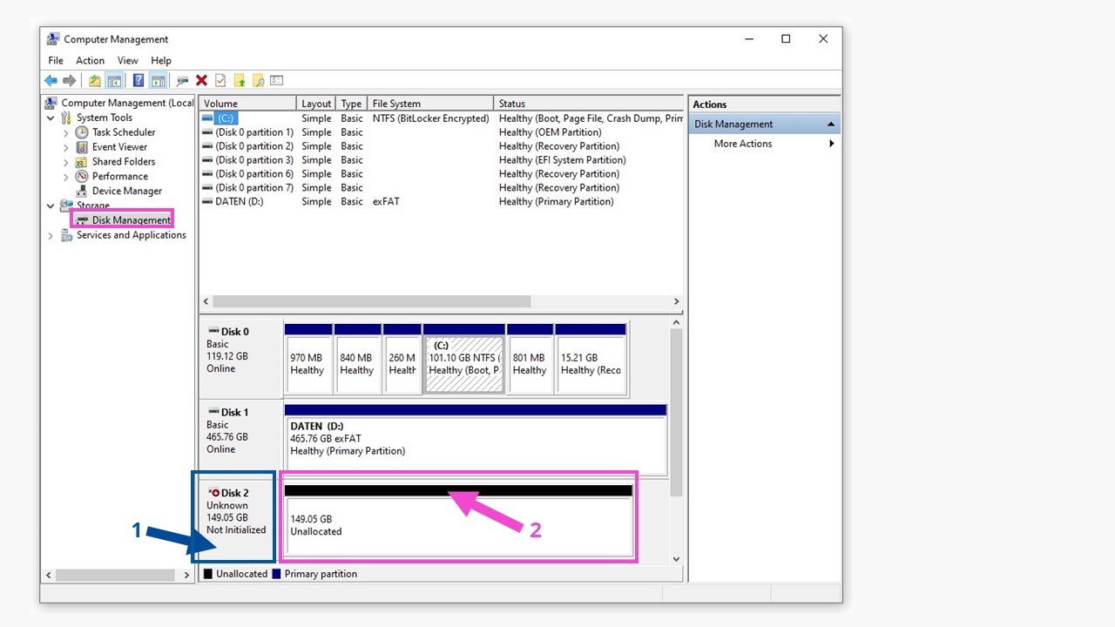Open the Action menu
This screenshot has width=1115, height=627.
coord(90,61)
